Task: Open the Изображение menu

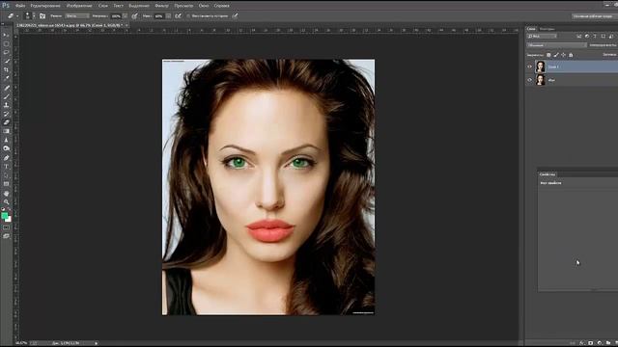Action: [79, 6]
